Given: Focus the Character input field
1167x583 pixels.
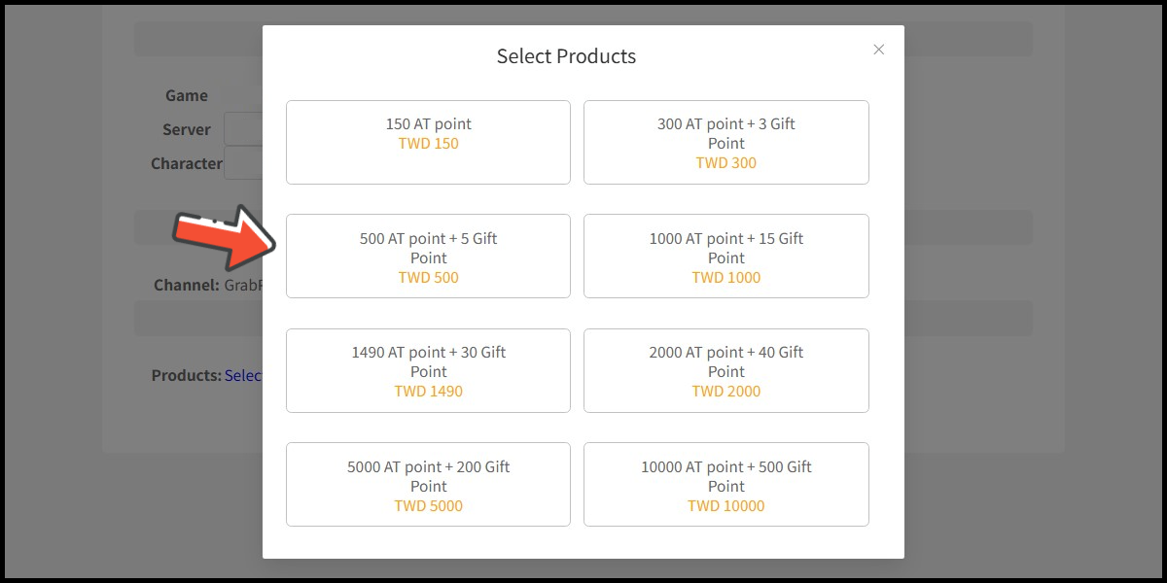Looking at the screenshot, I should (x=243, y=163).
